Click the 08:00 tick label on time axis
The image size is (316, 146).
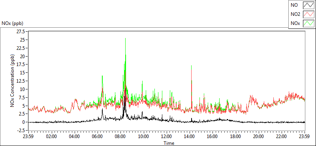click(120, 137)
